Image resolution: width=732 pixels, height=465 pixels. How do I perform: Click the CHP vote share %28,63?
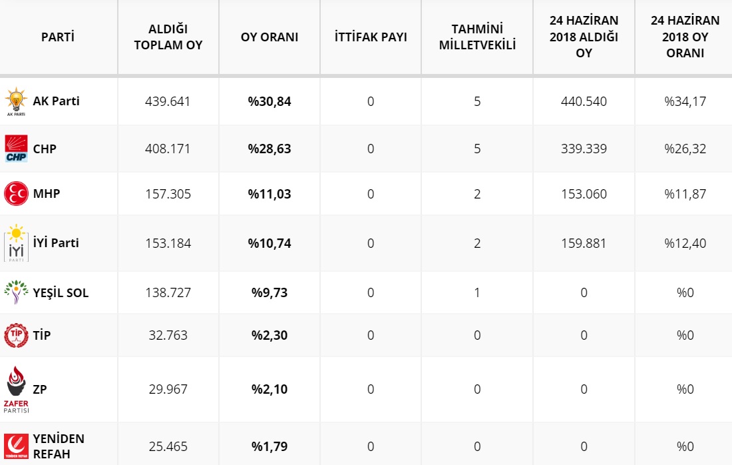tap(270, 149)
